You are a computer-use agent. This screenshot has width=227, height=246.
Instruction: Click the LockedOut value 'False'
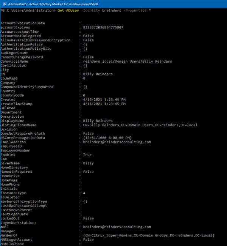(88, 218)
